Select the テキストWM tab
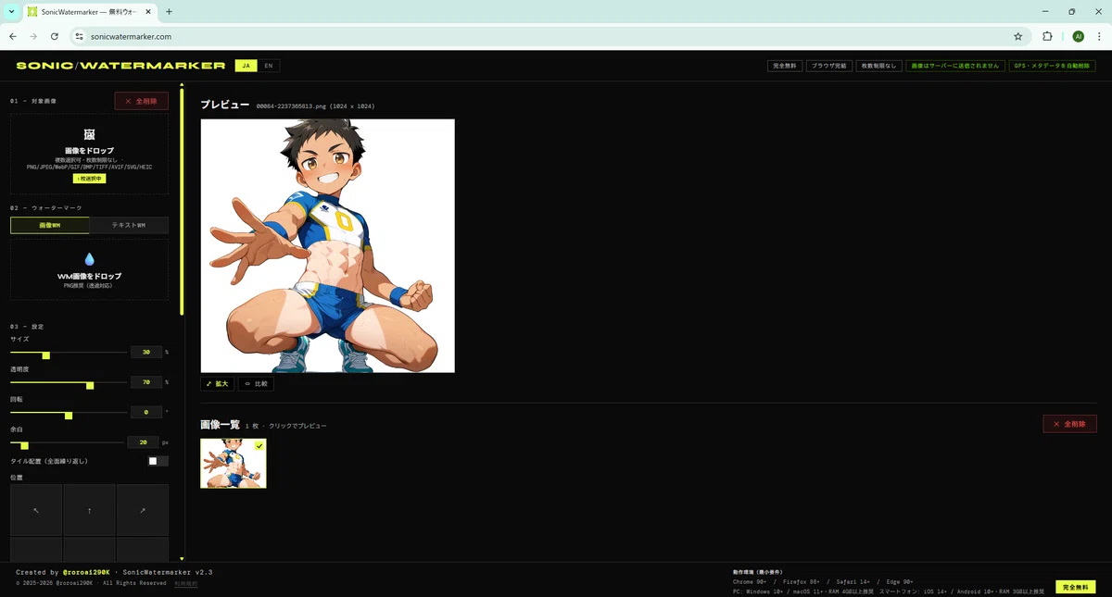The image size is (1112, 597). pyautogui.click(x=129, y=225)
